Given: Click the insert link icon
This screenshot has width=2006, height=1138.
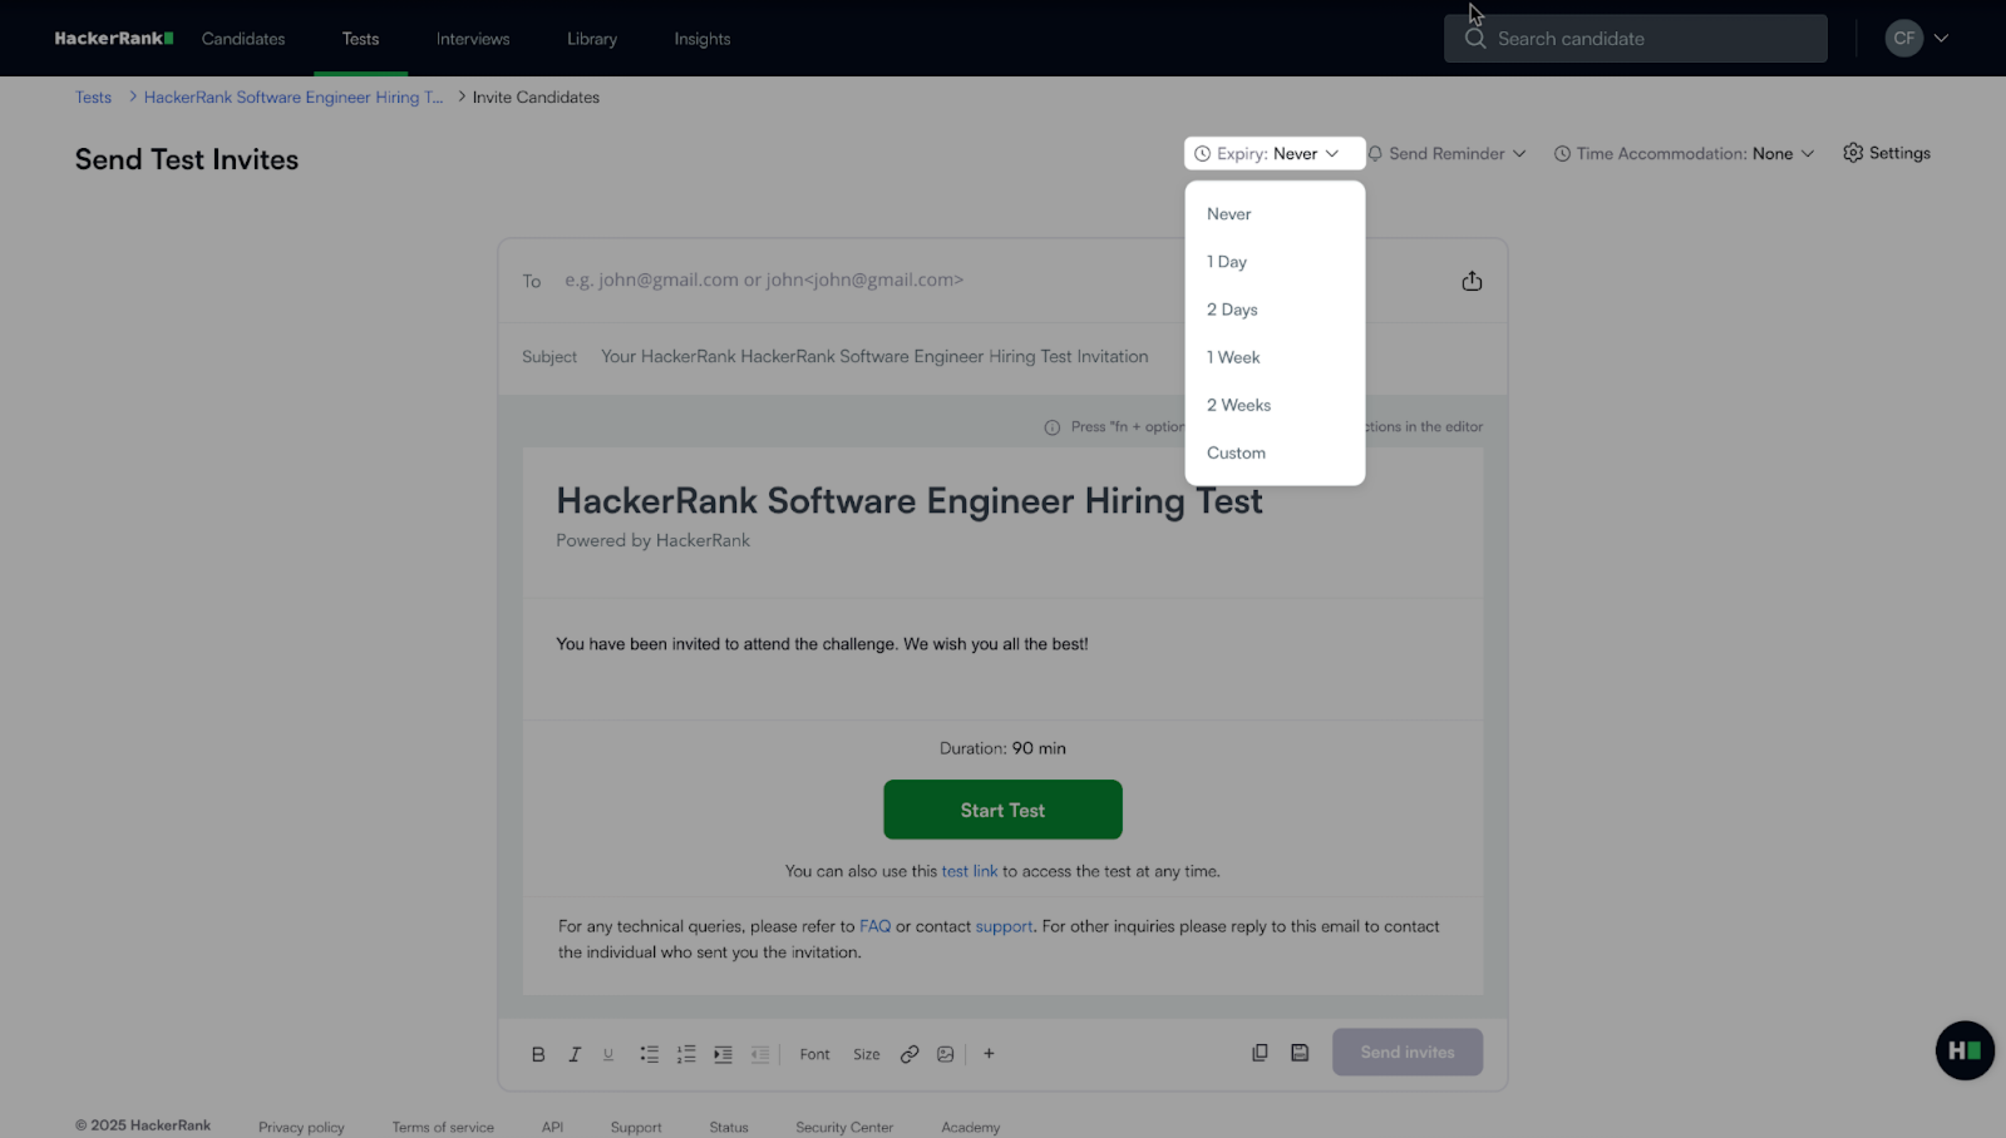Looking at the screenshot, I should (x=908, y=1053).
